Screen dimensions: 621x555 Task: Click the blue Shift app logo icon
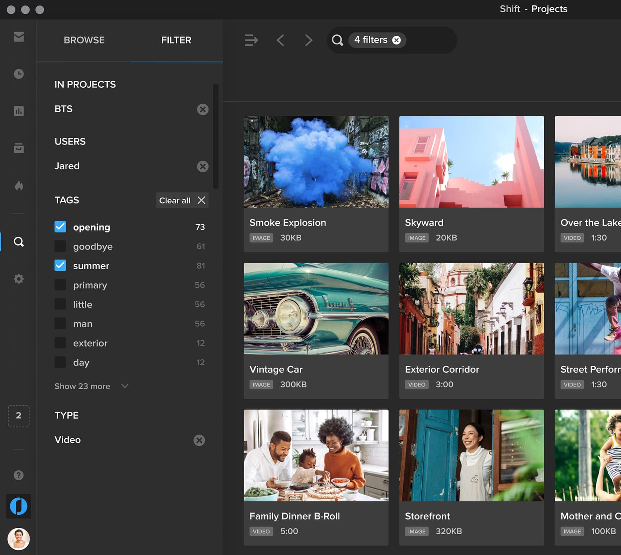18,506
